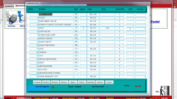Viewport: 177px width, 99px height.
Task: Go back to Anterior record
Action: 55,82
